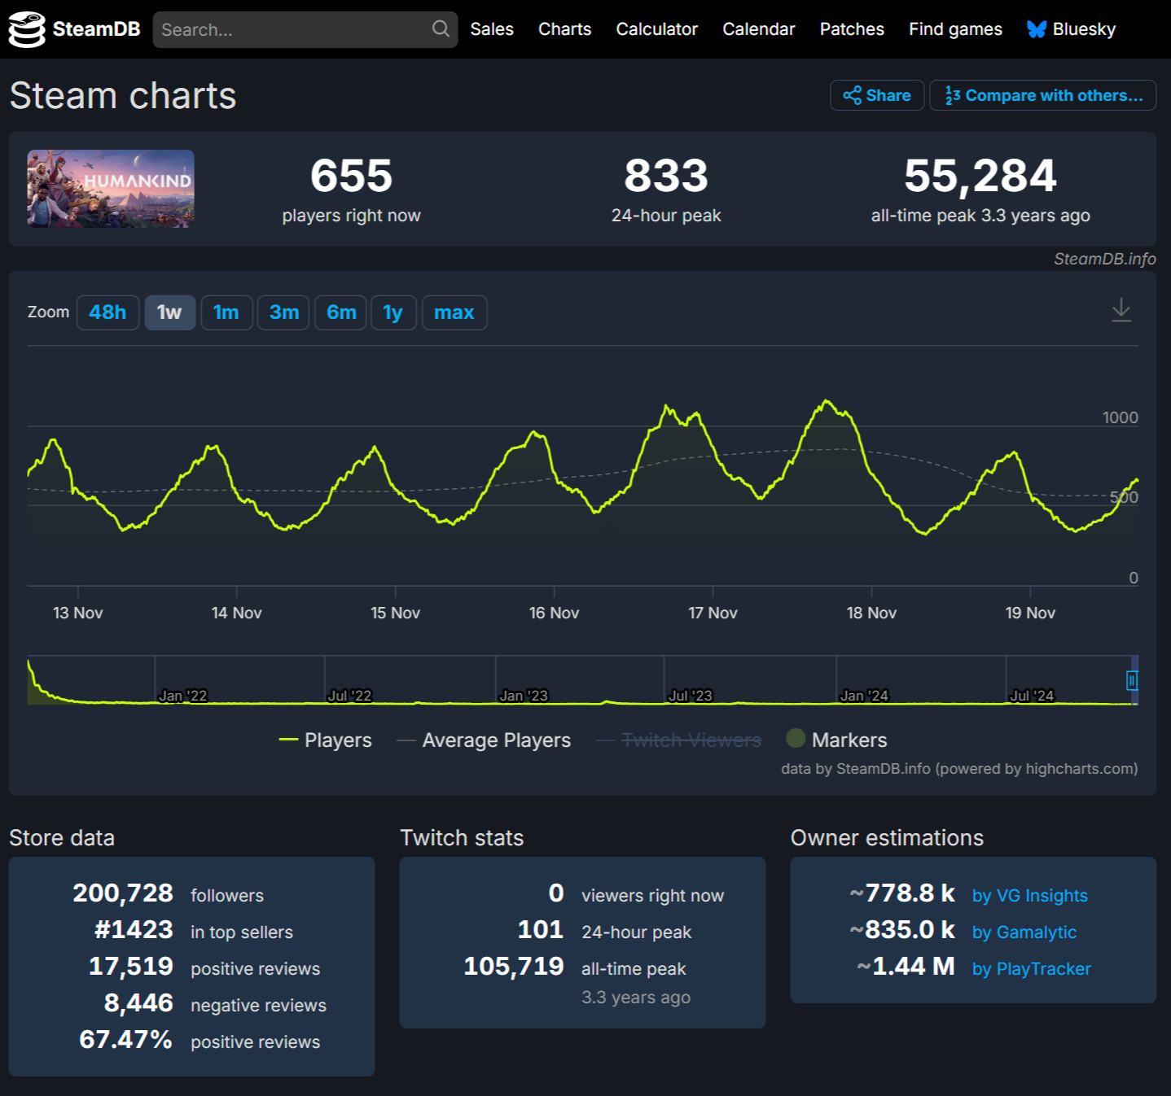
Task: Click the highcharts.com data credit text
Action: coord(959,768)
